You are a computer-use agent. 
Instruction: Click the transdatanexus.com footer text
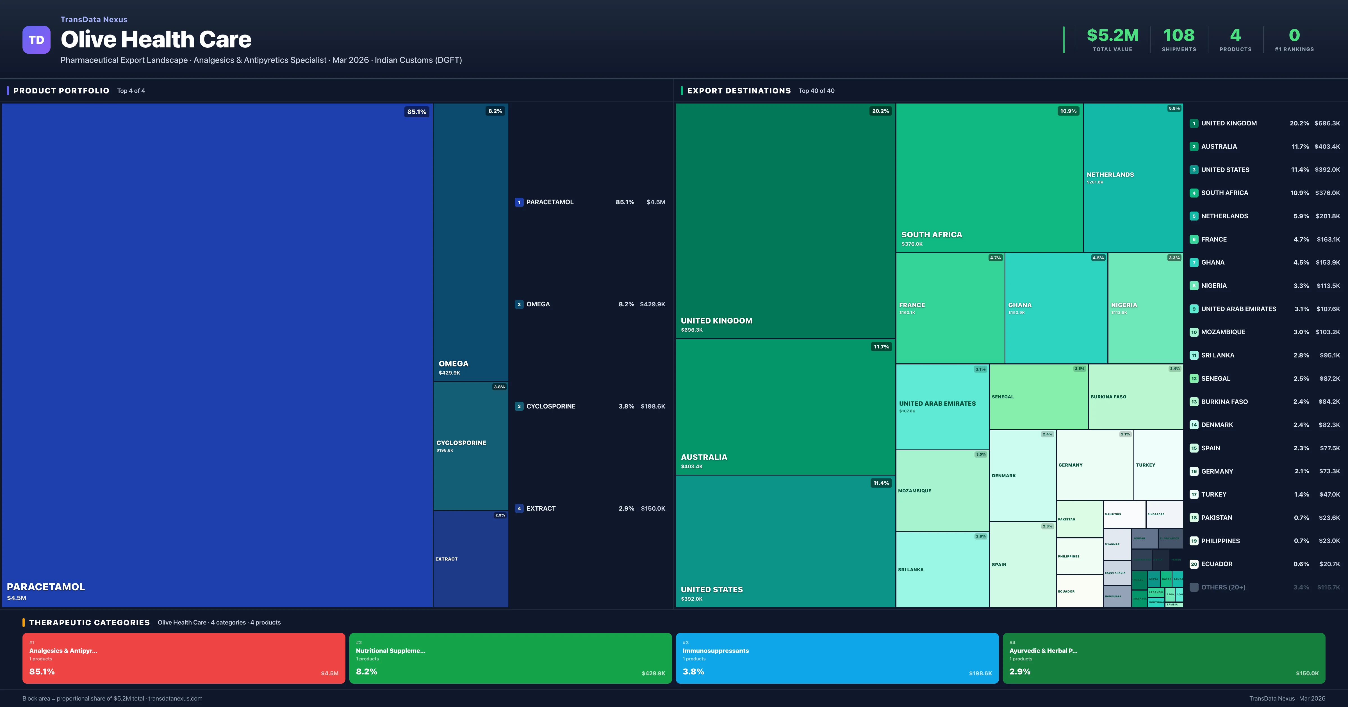[175, 699]
